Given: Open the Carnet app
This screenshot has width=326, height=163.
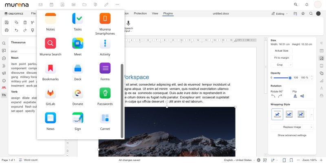Looking at the screenshot, I should [105, 118].
